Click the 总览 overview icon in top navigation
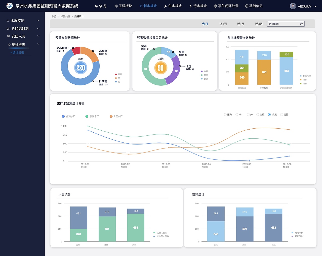This screenshot has height=256, width=322. pyautogui.click(x=96, y=6)
